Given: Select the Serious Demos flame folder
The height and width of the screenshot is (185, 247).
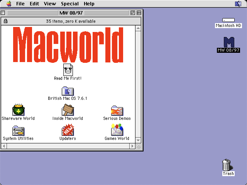Looking at the screenshot, I should coord(117,111).
